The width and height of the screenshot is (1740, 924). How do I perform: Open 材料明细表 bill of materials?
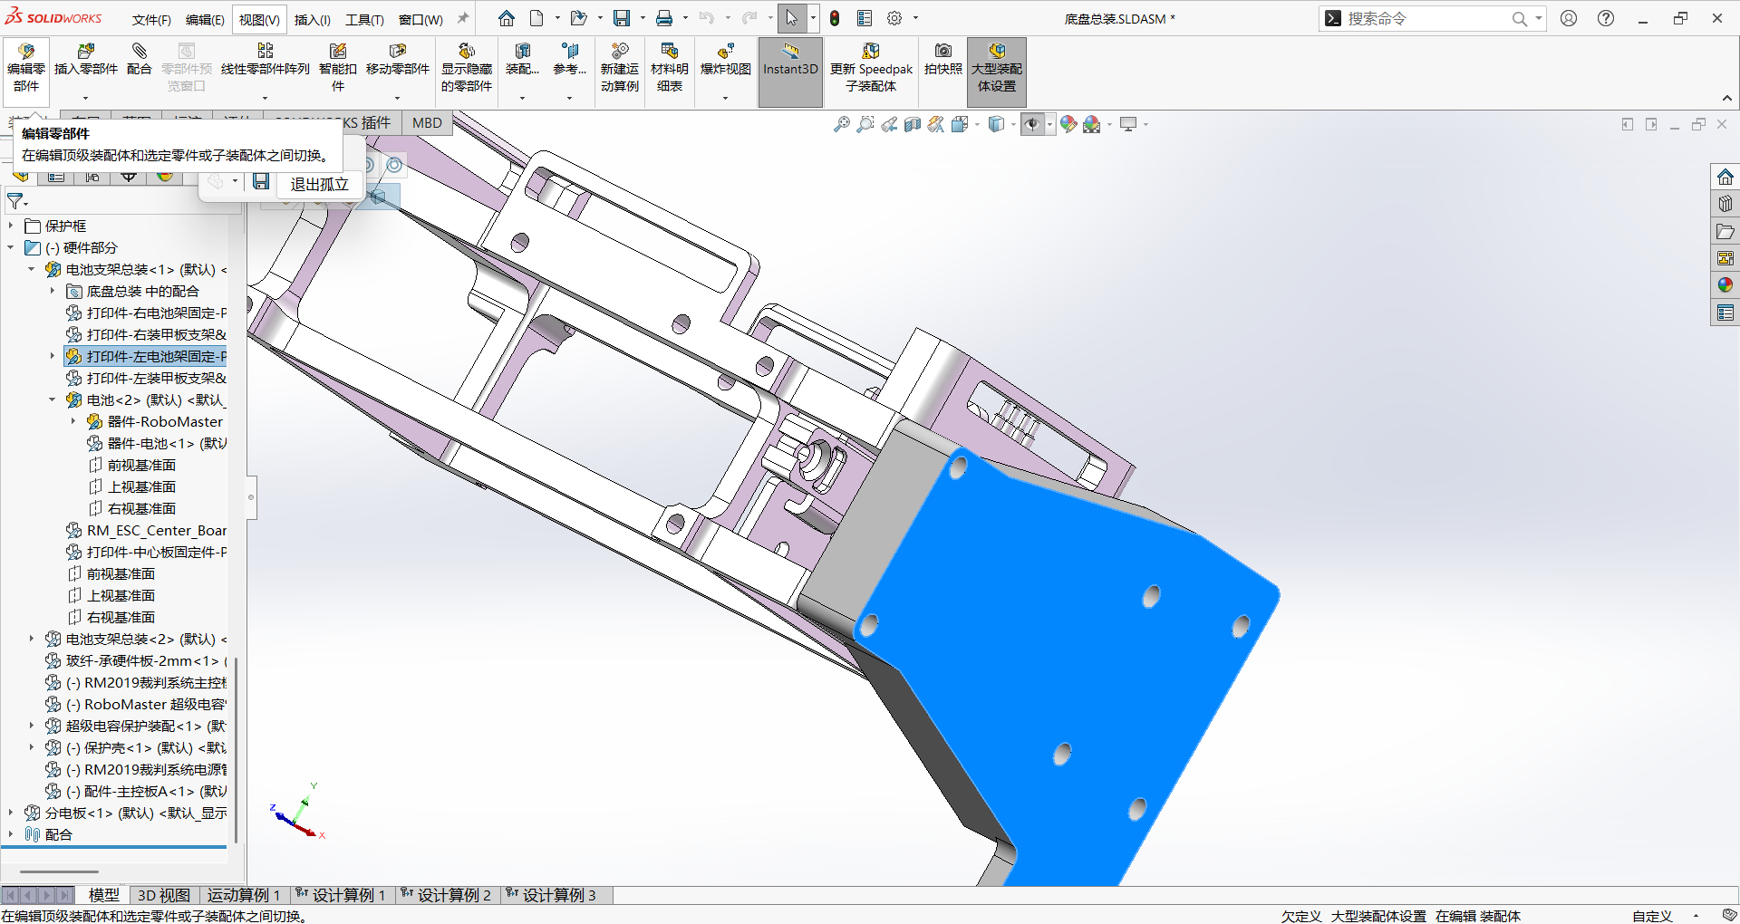[x=670, y=67]
